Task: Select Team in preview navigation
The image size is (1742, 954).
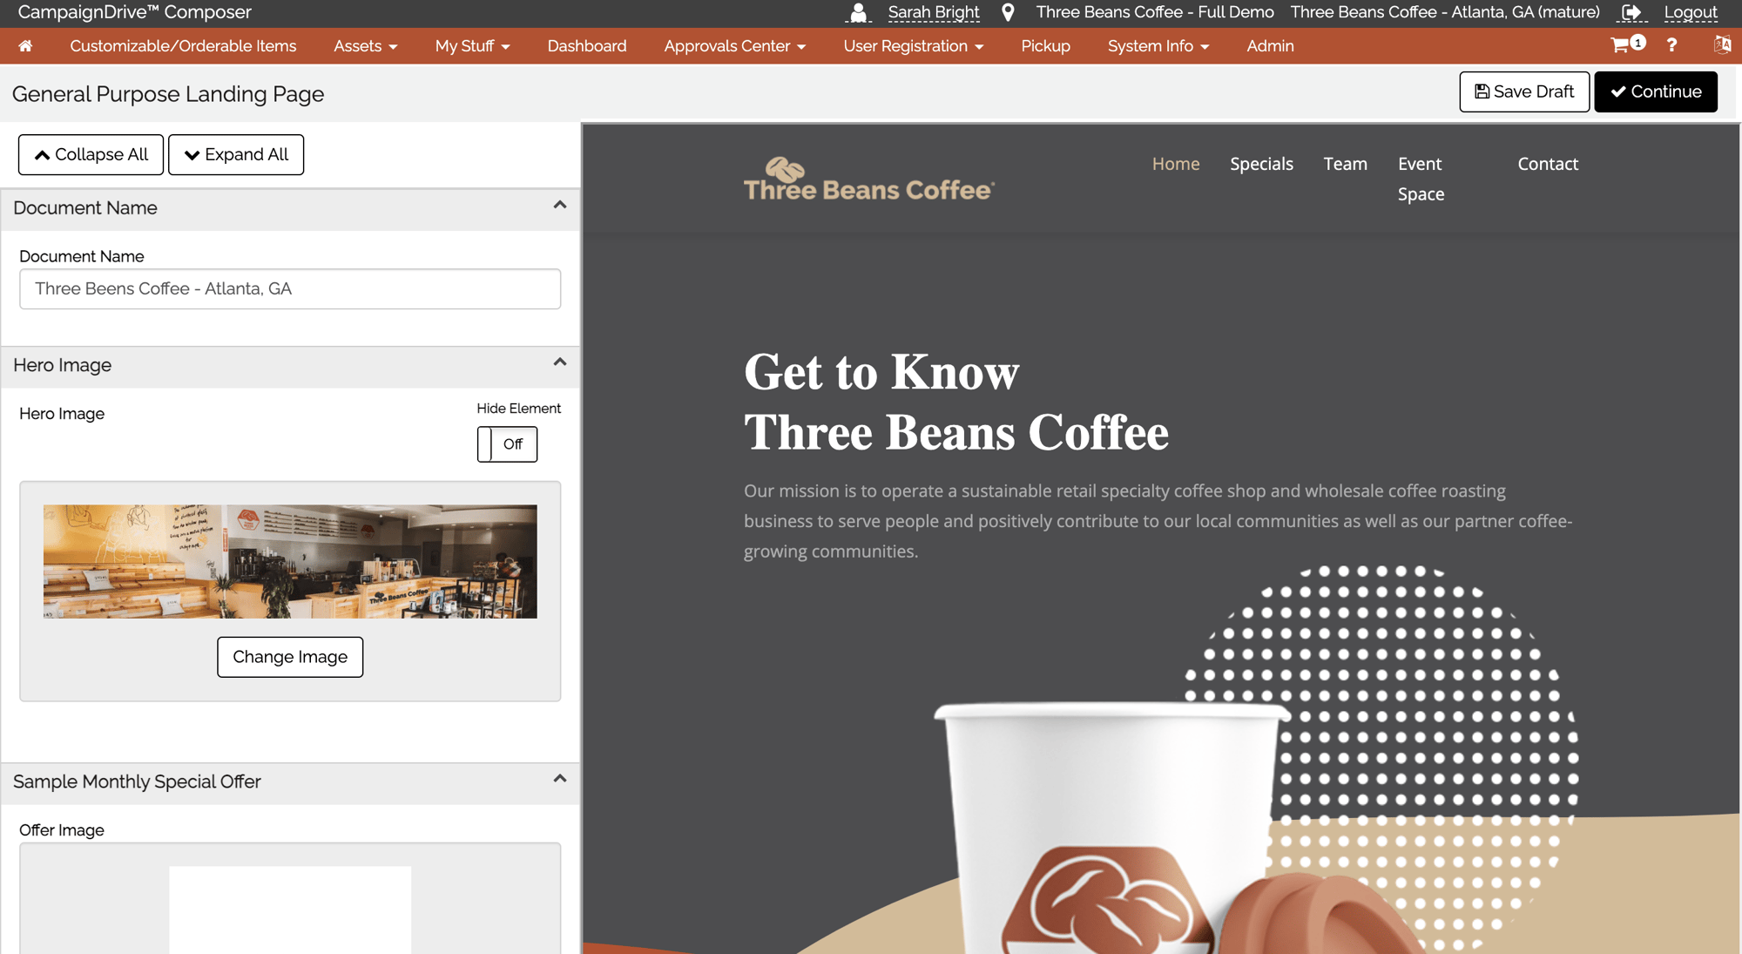Action: tap(1345, 164)
